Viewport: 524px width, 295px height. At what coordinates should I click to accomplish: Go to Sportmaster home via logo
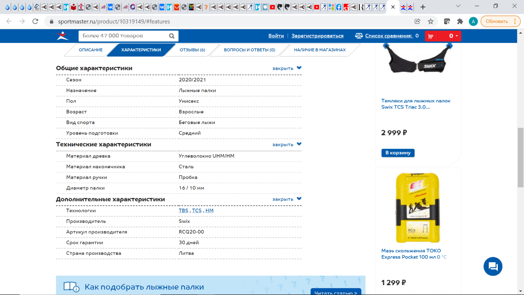[63, 36]
